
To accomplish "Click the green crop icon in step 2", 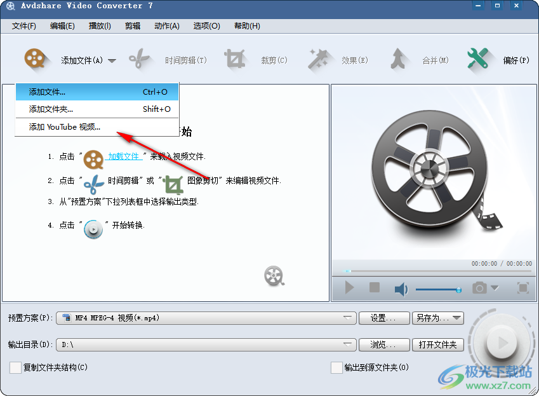I will point(173,184).
